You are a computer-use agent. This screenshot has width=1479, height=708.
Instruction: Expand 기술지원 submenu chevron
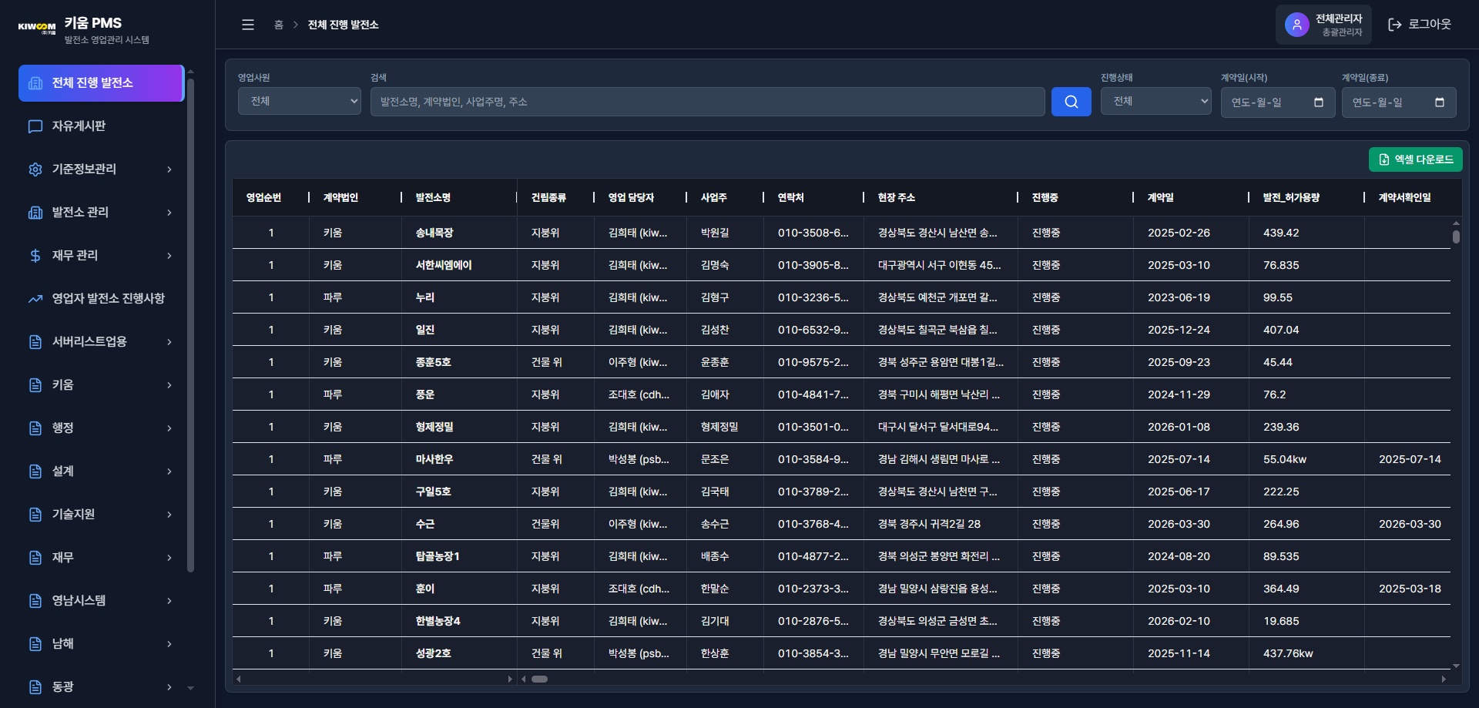click(x=169, y=515)
